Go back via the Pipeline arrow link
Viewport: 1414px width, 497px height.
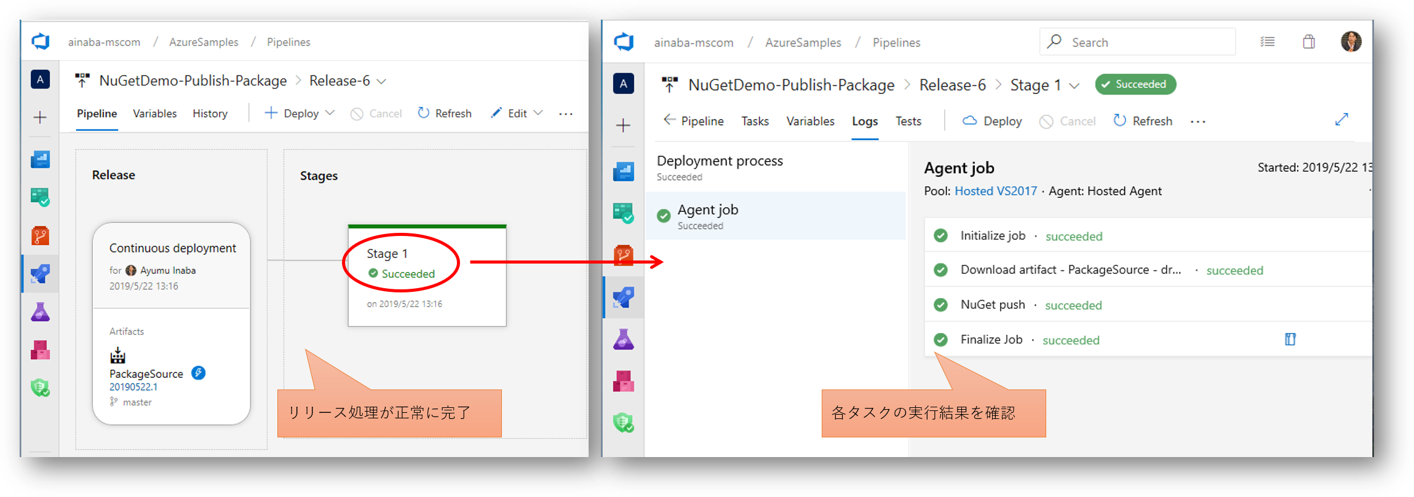(694, 121)
